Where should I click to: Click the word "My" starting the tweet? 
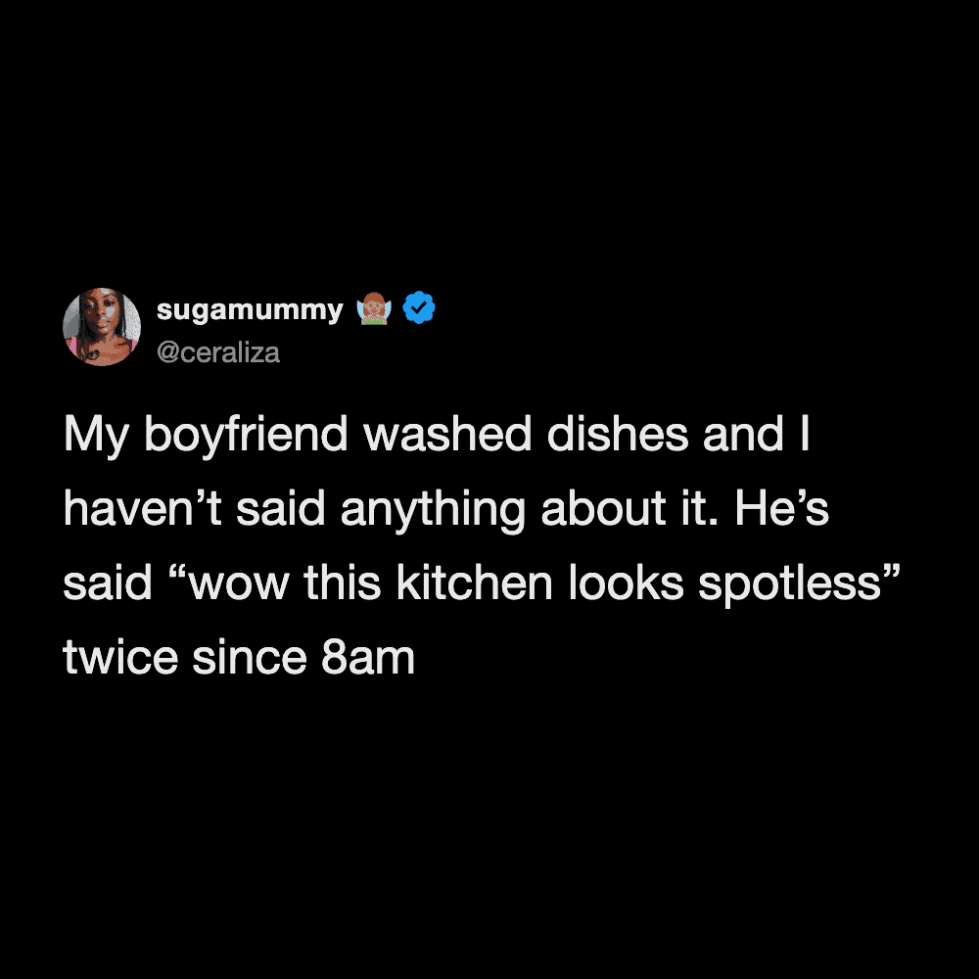pos(96,436)
